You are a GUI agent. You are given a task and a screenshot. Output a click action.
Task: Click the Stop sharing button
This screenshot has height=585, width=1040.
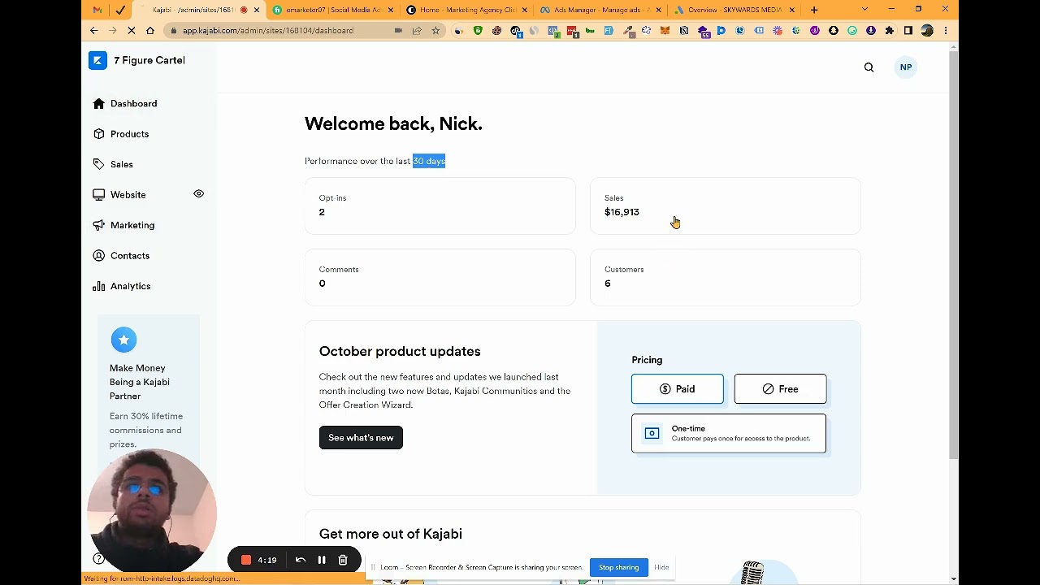pyautogui.click(x=618, y=567)
